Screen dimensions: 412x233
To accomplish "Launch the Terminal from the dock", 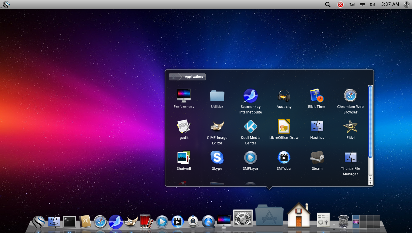I will (x=69, y=222).
